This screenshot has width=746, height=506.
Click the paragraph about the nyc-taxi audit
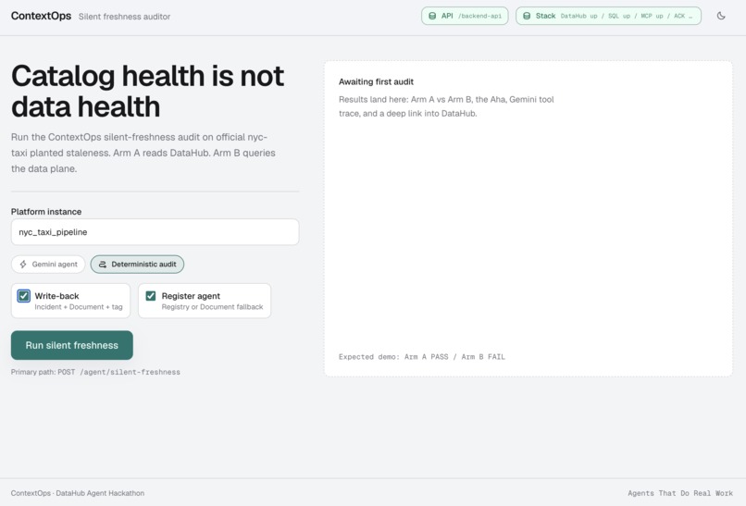[x=143, y=153]
